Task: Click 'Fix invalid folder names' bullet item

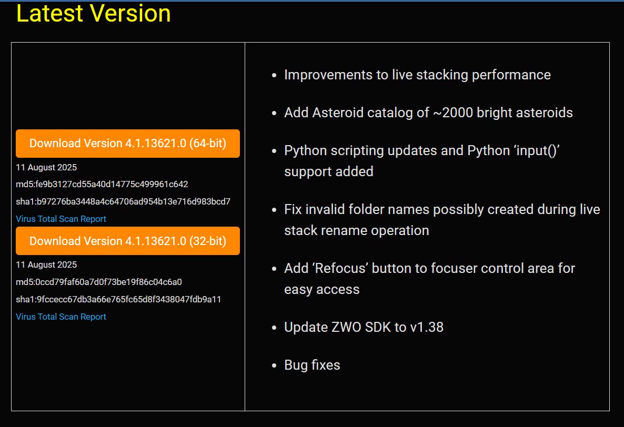Action: [x=442, y=220]
